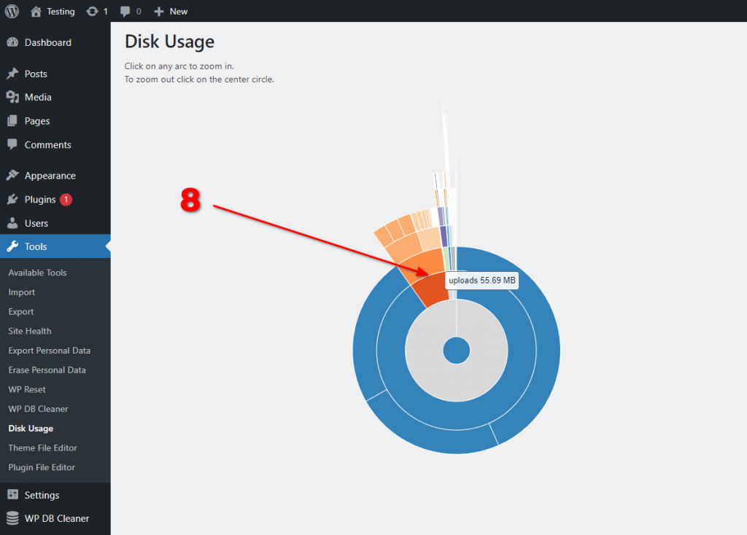Click the home icon beside Testing
This screenshot has height=535, width=747.
pyautogui.click(x=36, y=12)
